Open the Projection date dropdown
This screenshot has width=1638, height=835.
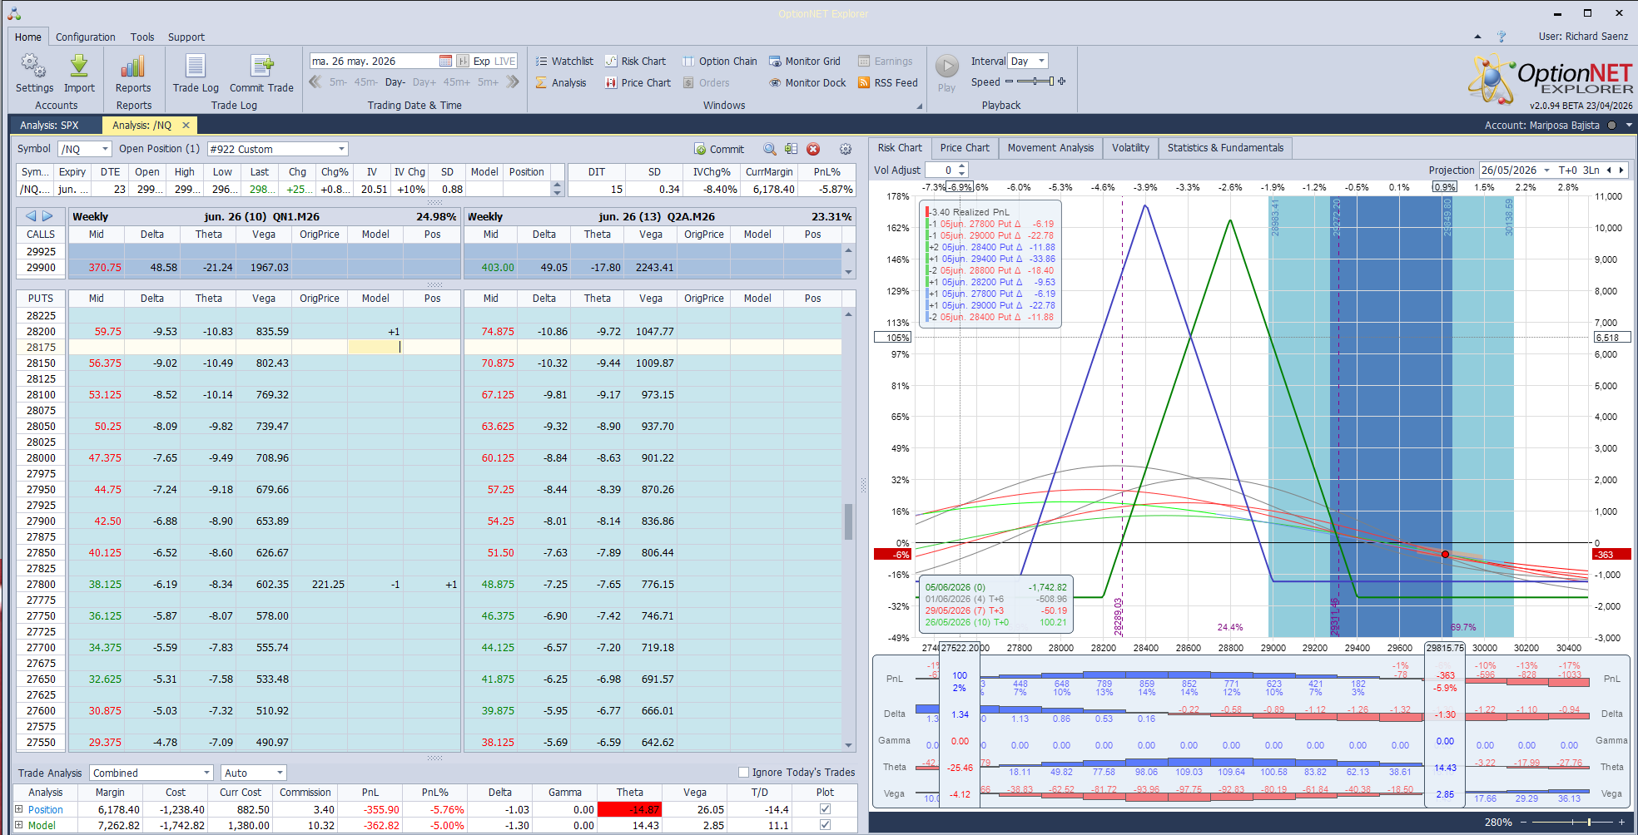tap(1547, 170)
